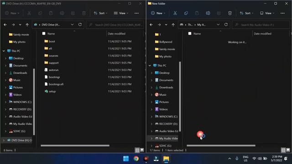The width and height of the screenshot is (292, 164).
Task: Click sidebar vertical scrollbar in New folder window
Action: tap(180, 97)
